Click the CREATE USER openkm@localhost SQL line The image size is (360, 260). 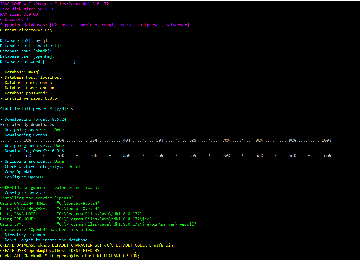point(68,251)
